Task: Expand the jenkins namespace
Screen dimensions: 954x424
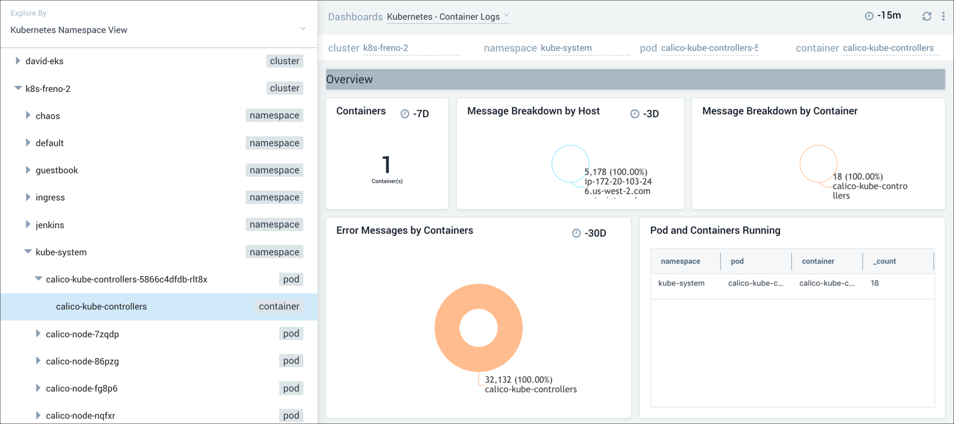Action: (x=28, y=225)
